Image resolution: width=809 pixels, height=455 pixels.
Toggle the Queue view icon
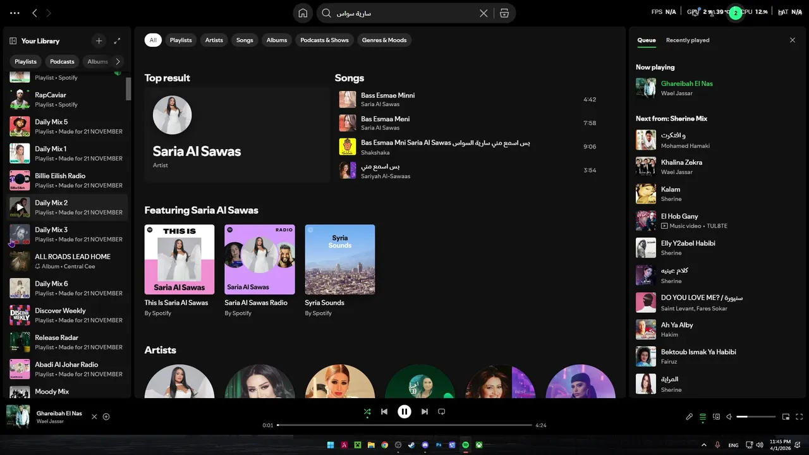point(703,416)
